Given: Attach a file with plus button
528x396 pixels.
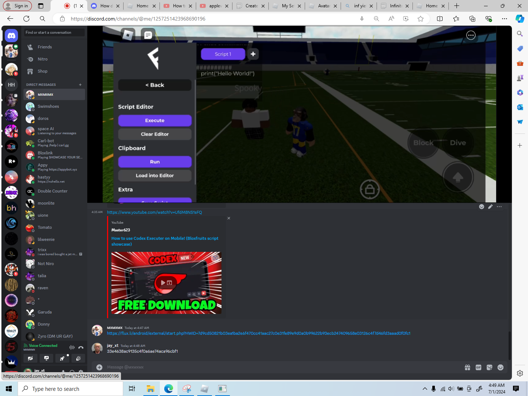Looking at the screenshot, I should (x=99, y=367).
